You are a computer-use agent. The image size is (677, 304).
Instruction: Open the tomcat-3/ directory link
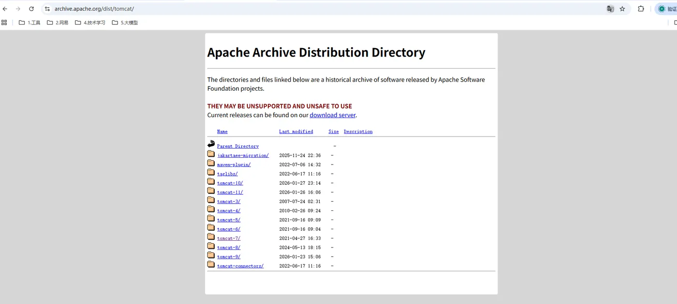pos(229,201)
